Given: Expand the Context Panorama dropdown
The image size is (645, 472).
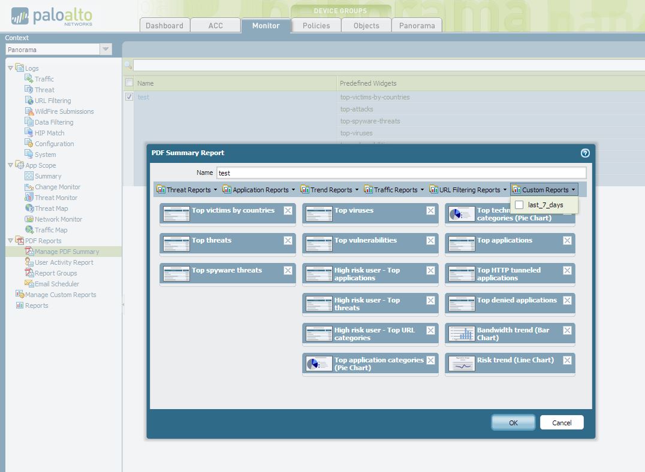Looking at the screenshot, I should (106, 50).
